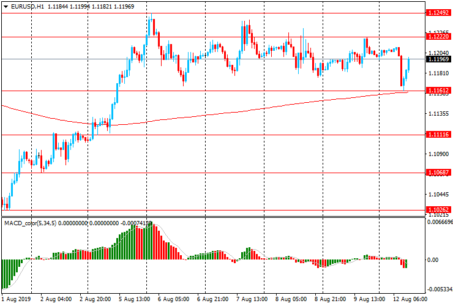Select the 1.11612 support level label
The width and height of the screenshot is (453, 306).
pyautogui.click(x=438, y=91)
